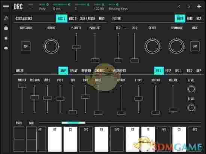Play the C#3 black key
This screenshot has height=154, width=206.
point(86,139)
